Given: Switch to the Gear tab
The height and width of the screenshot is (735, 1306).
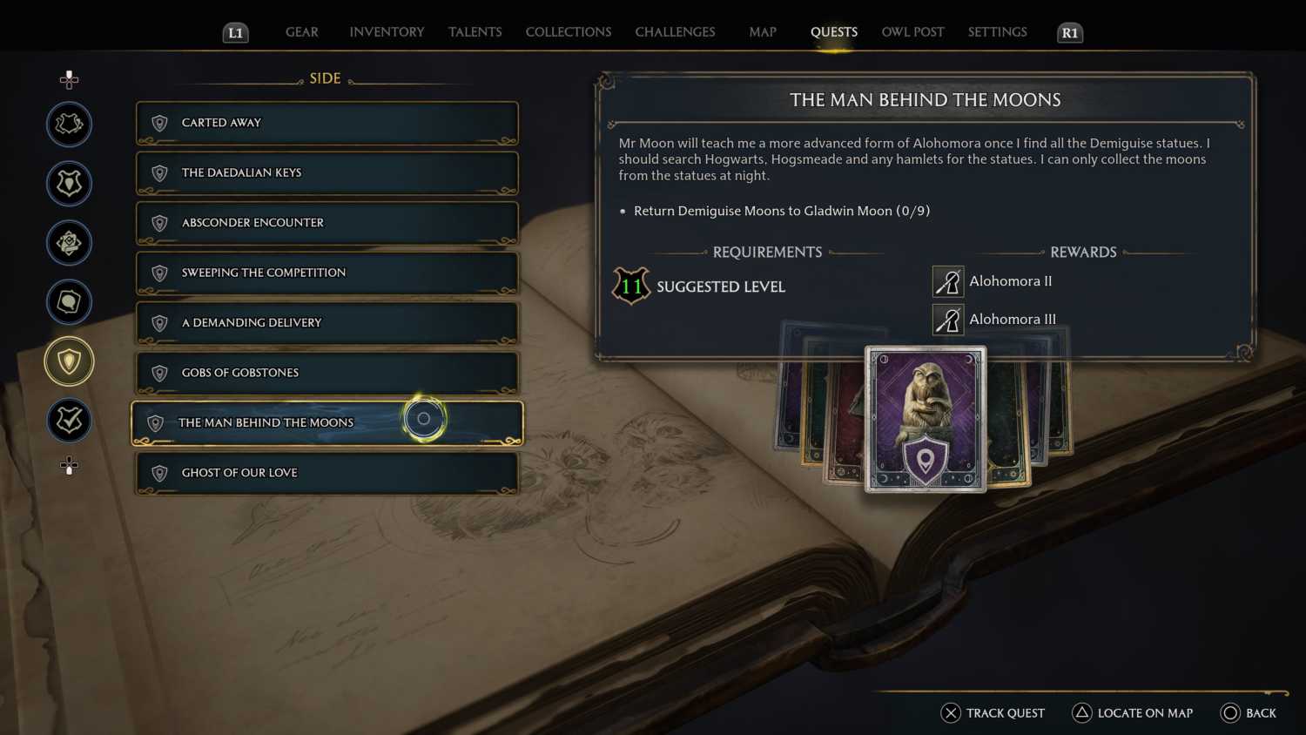Looking at the screenshot, I should 302,32.
